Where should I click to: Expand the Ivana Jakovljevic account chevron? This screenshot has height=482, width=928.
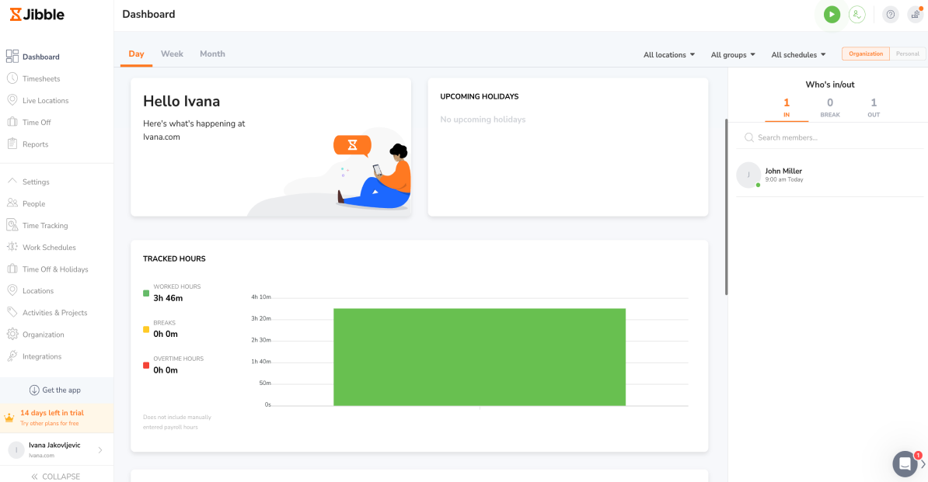click(100, 450)
